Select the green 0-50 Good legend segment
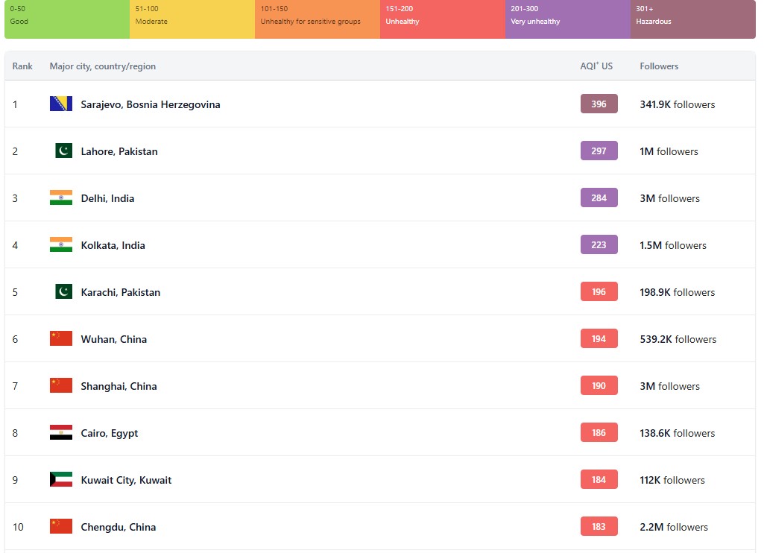This screenshot has height=553, width=764. coord(67,19)
